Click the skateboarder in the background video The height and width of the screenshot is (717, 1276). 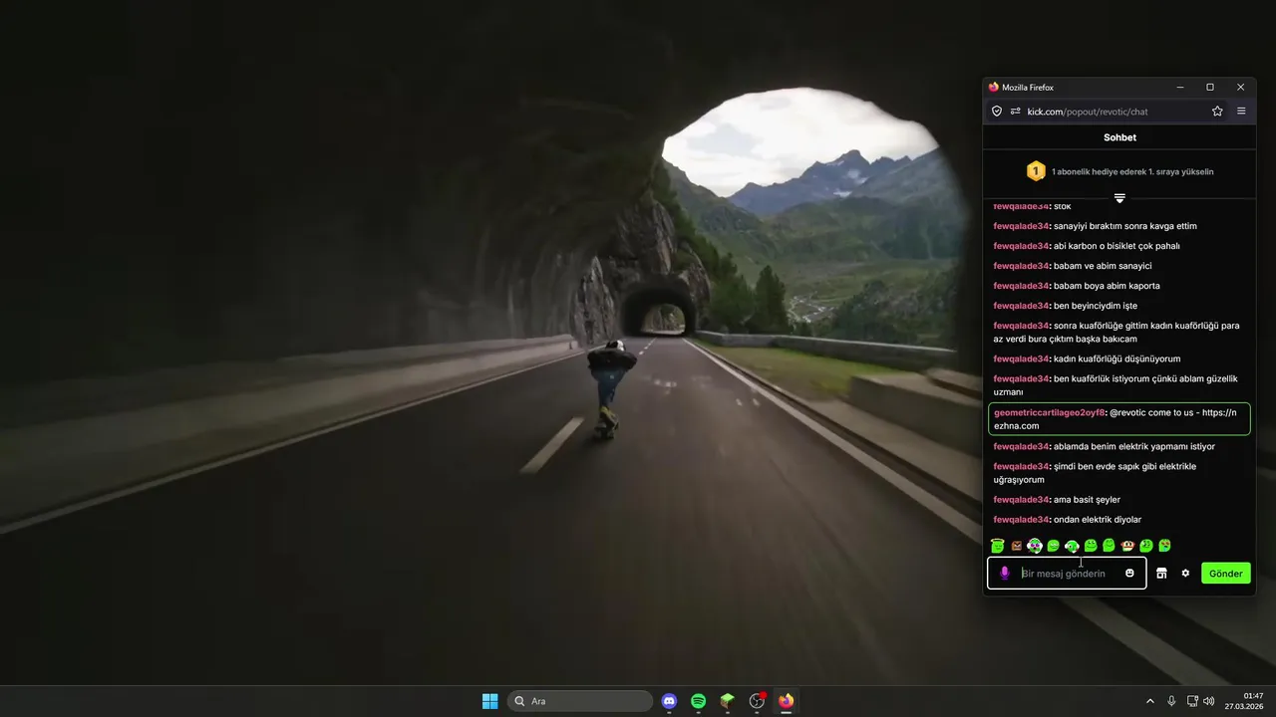[609, 388]
